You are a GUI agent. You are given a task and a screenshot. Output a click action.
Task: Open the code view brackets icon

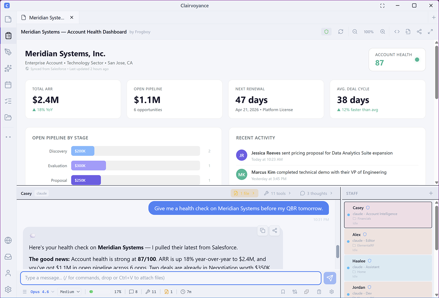[x=397, y=32]
